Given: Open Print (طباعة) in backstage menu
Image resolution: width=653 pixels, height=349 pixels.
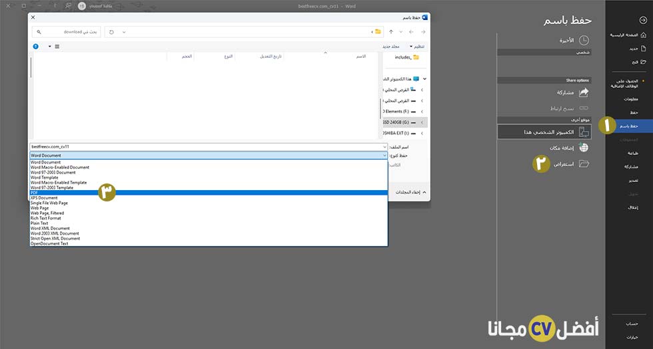Looking at the screenshot, I should pos(633,153).
